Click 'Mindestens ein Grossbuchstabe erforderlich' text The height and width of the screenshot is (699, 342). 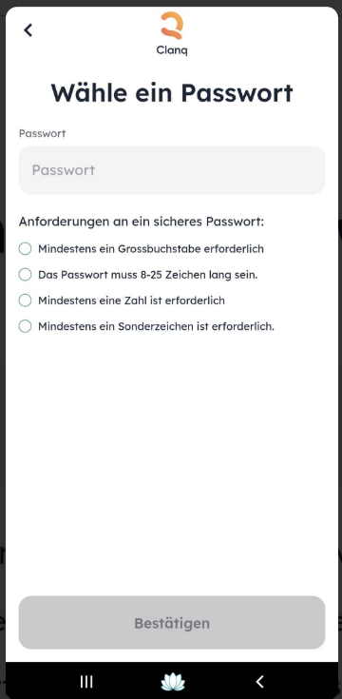click(151, 249)
